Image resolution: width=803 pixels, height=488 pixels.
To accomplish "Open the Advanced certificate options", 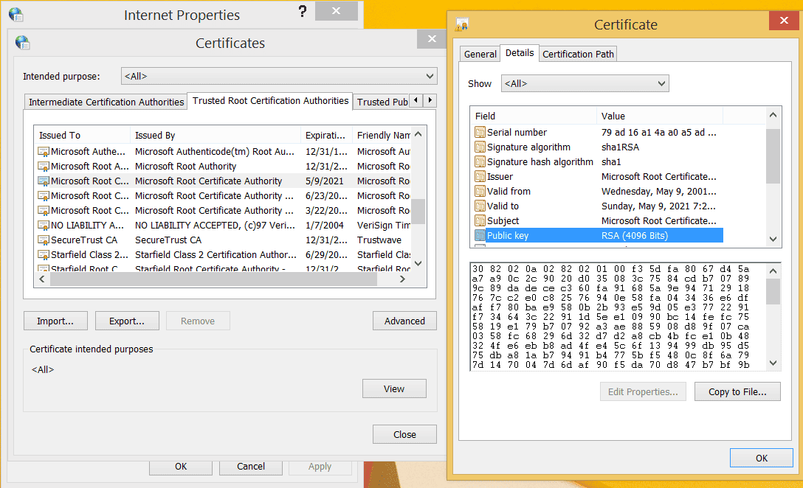I will coord(404,321).
